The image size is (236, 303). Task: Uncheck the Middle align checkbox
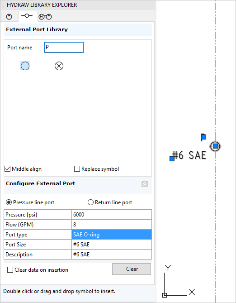tap(7, 168)
